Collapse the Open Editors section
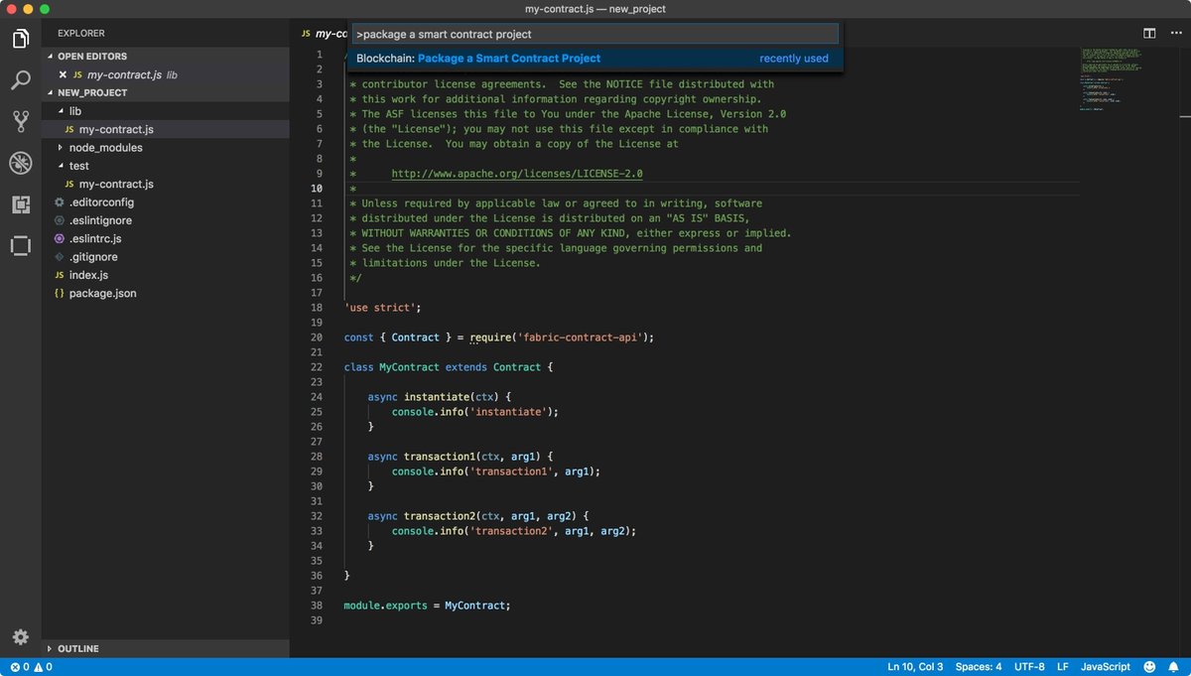This screenshot has width=1191, height=676. [x=166, y=57]
